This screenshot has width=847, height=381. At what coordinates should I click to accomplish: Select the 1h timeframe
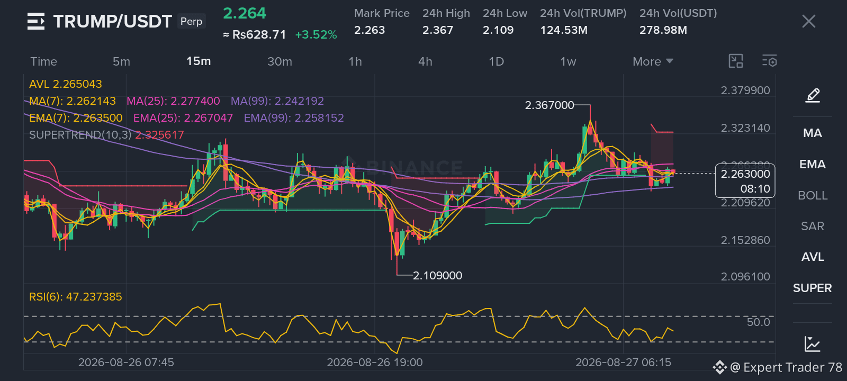coord(355,61)
